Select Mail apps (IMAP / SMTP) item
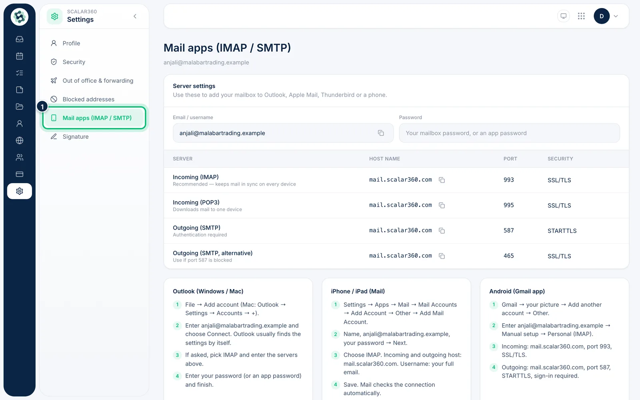 (x=94, y=118)
